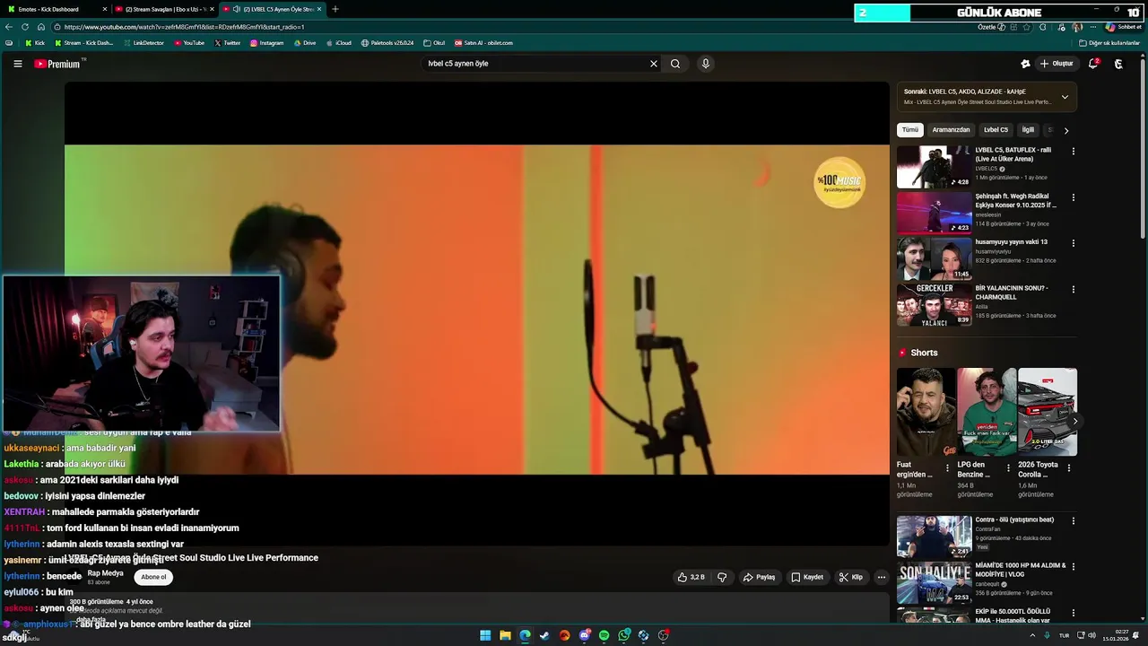
Task: Open LinkDetector bookmark
Action: (x=143, y=43)
